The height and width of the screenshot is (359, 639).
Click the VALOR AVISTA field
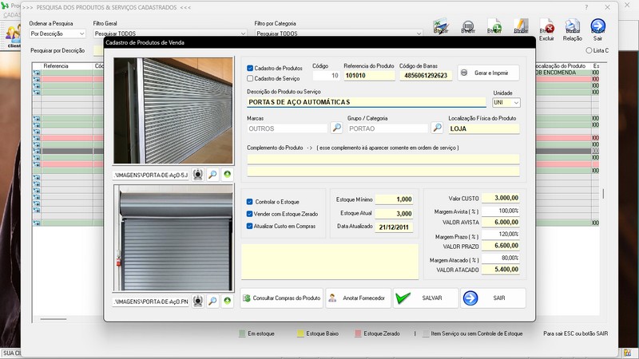click(x=501, y=223)
